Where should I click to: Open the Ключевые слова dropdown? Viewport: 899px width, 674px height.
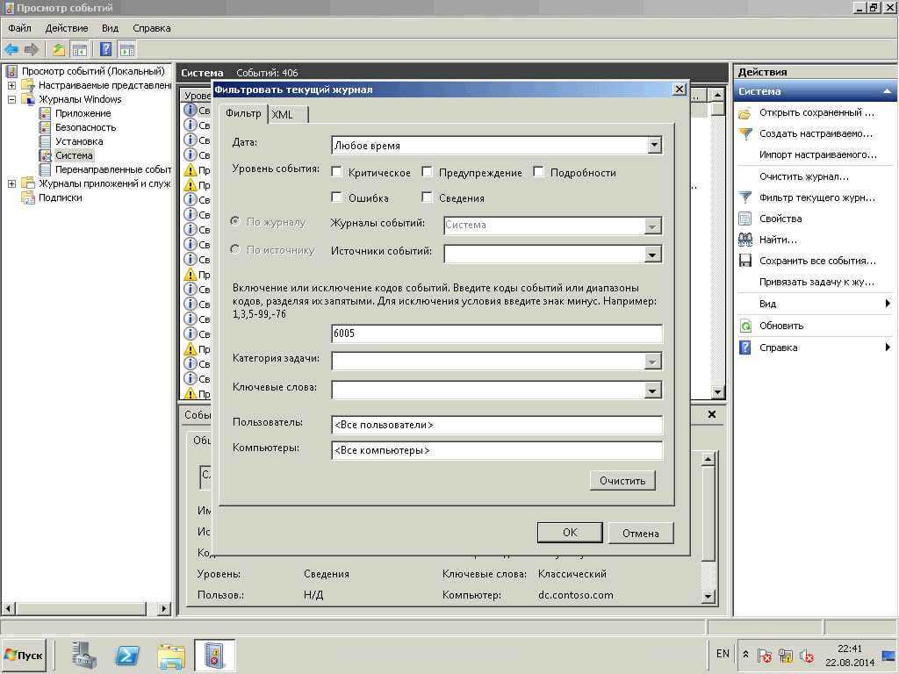pos(652,391)
